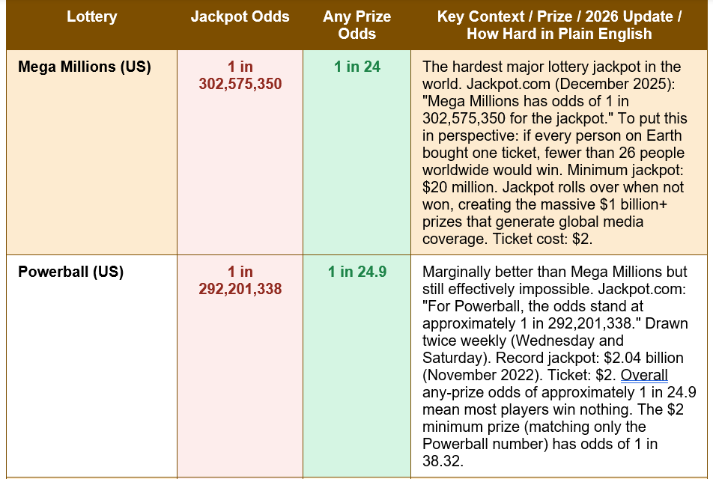Click the green 1 in 24 cell
The width and height of the screenshot is (713, 479).
(x=357, y=67)
